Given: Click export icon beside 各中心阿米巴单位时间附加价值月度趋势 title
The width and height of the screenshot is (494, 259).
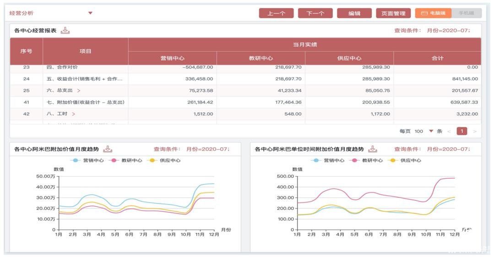Looking at the screenshot, I should pyautogui.click(x=373, y=149).
